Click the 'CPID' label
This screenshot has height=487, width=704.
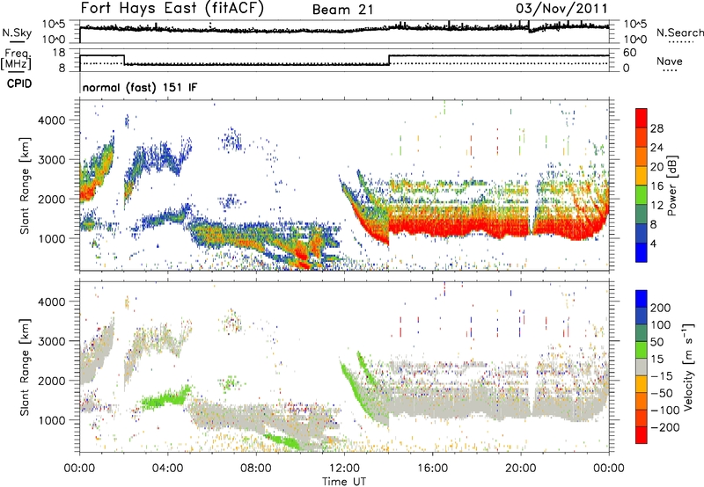point(19,84)
